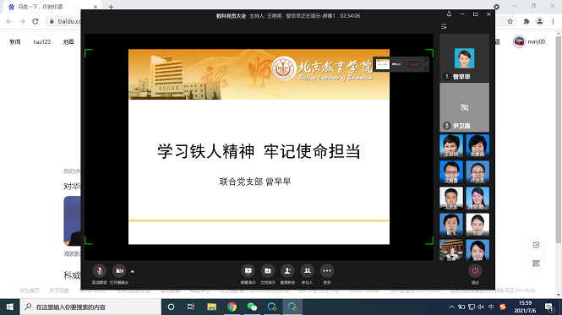Open WeChat from the taskbar
562x315 pixels.
coord(252,307)
